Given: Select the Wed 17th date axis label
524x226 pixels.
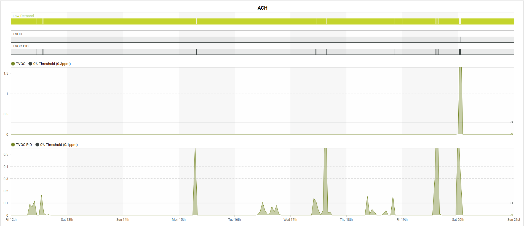Looking at the screenshot, I should tap(290, 220).
